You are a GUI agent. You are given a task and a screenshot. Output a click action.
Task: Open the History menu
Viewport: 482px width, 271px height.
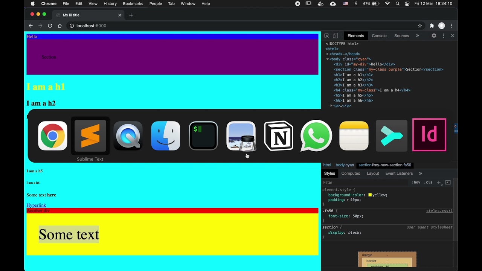[x=110, y=3]
